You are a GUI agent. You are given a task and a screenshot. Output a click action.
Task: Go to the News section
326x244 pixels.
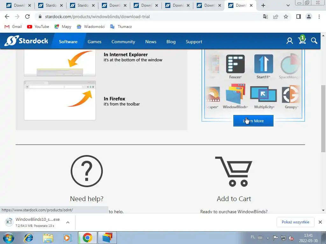151,42
